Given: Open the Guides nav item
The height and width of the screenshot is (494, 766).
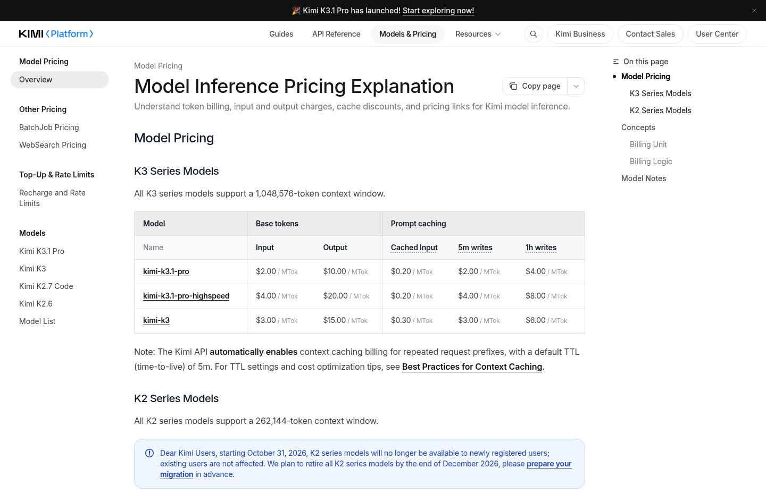Looking at the screenshot, I should click(281, 34).
